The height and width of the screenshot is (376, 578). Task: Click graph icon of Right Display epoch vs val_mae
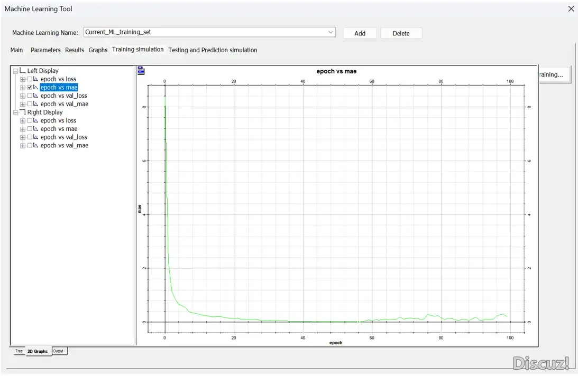tap(36, 145)
